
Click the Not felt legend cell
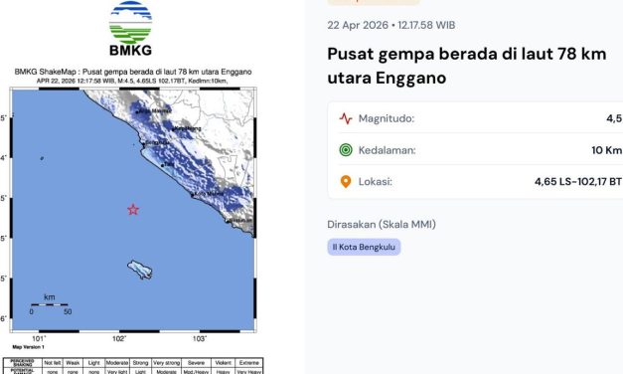(53, 363)
